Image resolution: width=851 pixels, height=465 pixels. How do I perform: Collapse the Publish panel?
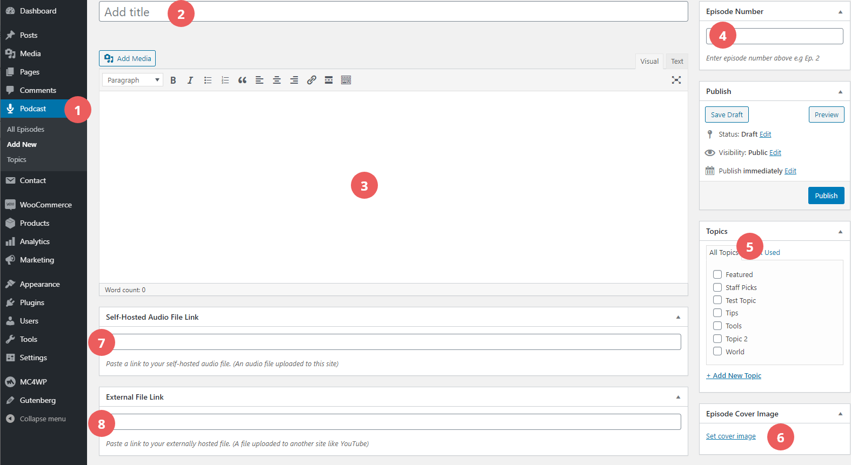840,92
